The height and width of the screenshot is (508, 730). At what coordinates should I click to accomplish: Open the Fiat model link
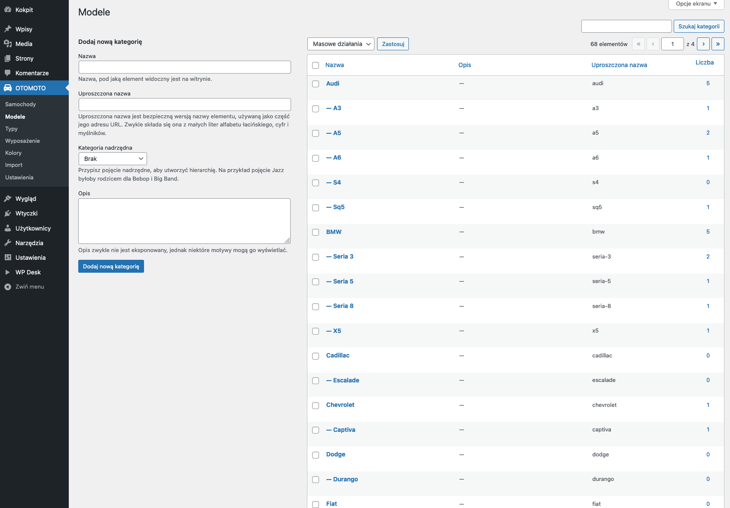tap(331, 504)
